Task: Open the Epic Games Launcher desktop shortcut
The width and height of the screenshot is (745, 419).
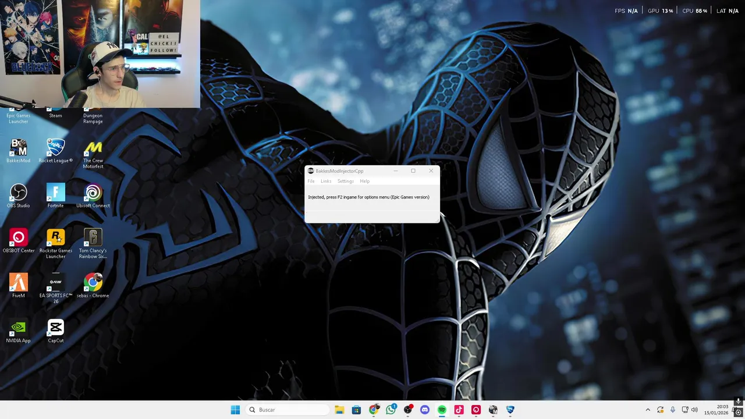Action: point(18,116)
